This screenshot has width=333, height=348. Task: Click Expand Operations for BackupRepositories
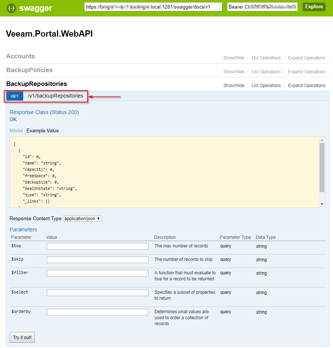(306, 86)
